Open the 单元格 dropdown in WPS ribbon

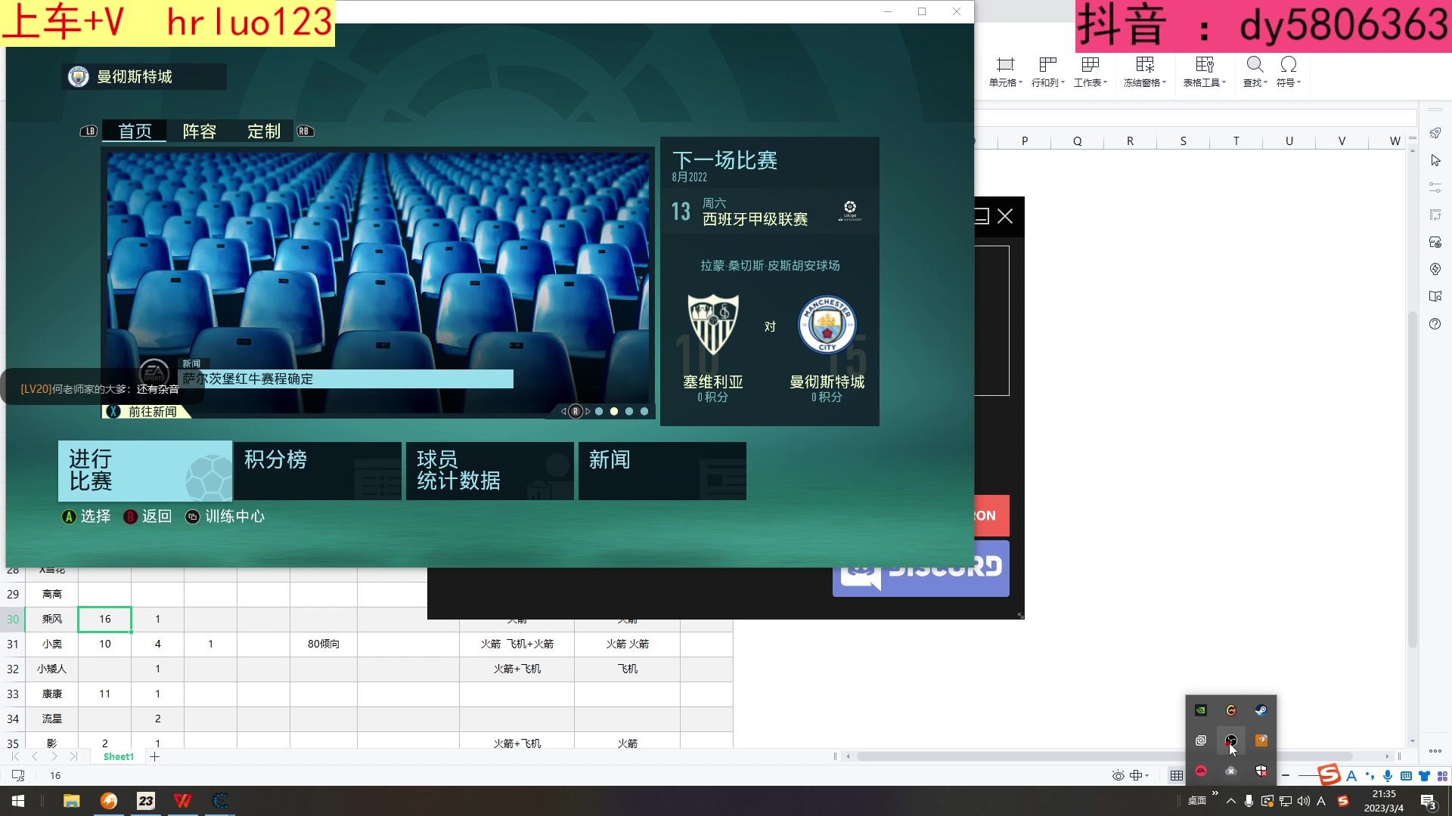[x=1006, y=73]
